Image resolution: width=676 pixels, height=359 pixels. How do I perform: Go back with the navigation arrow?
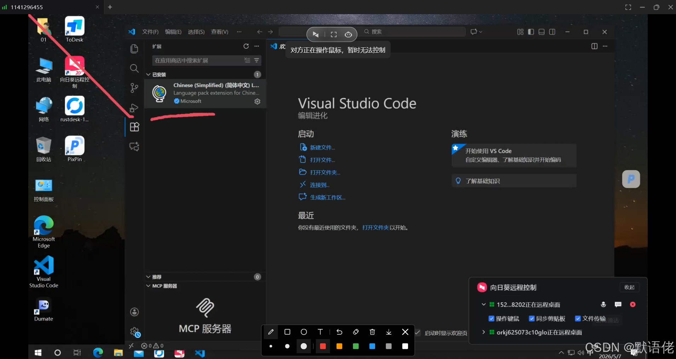coord(259,32)
